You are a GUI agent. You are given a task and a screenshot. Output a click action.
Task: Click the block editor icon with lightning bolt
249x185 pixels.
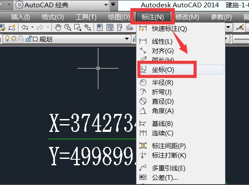tap(12, 28)
